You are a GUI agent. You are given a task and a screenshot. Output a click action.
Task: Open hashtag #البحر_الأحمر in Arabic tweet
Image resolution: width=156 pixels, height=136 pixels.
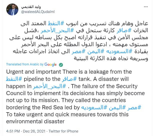(57, 30)
